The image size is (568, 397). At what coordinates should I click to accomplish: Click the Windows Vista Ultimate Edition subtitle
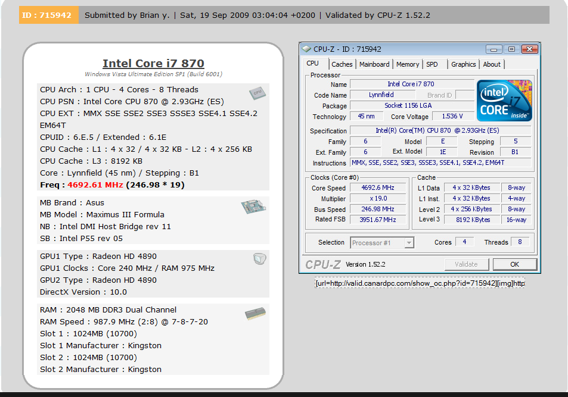click(x=154, y=74)
